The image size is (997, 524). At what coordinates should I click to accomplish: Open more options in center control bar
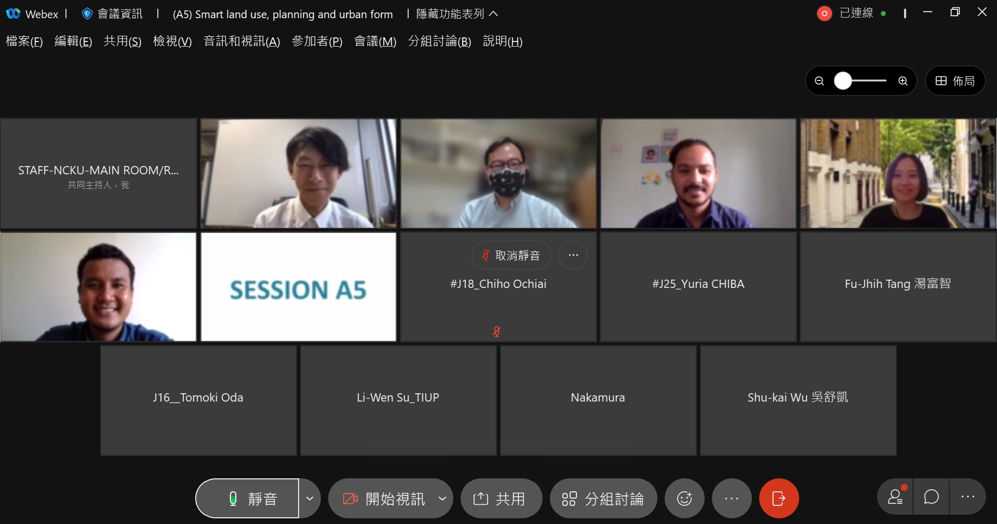click(x=732, y=499)
